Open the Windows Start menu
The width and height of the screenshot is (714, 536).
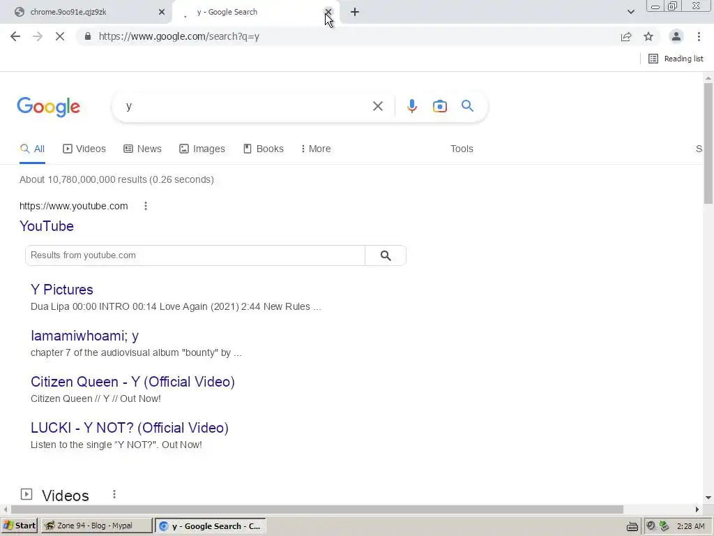19,526
